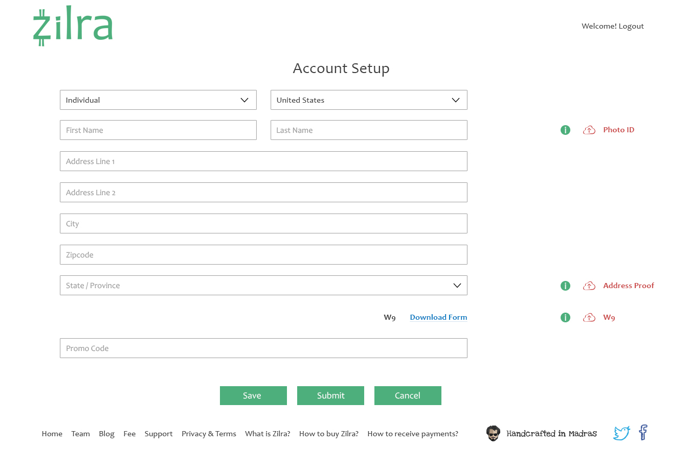Click the upload cloud icon for Photo ID

pyautogui.click(x=589, y=130)
